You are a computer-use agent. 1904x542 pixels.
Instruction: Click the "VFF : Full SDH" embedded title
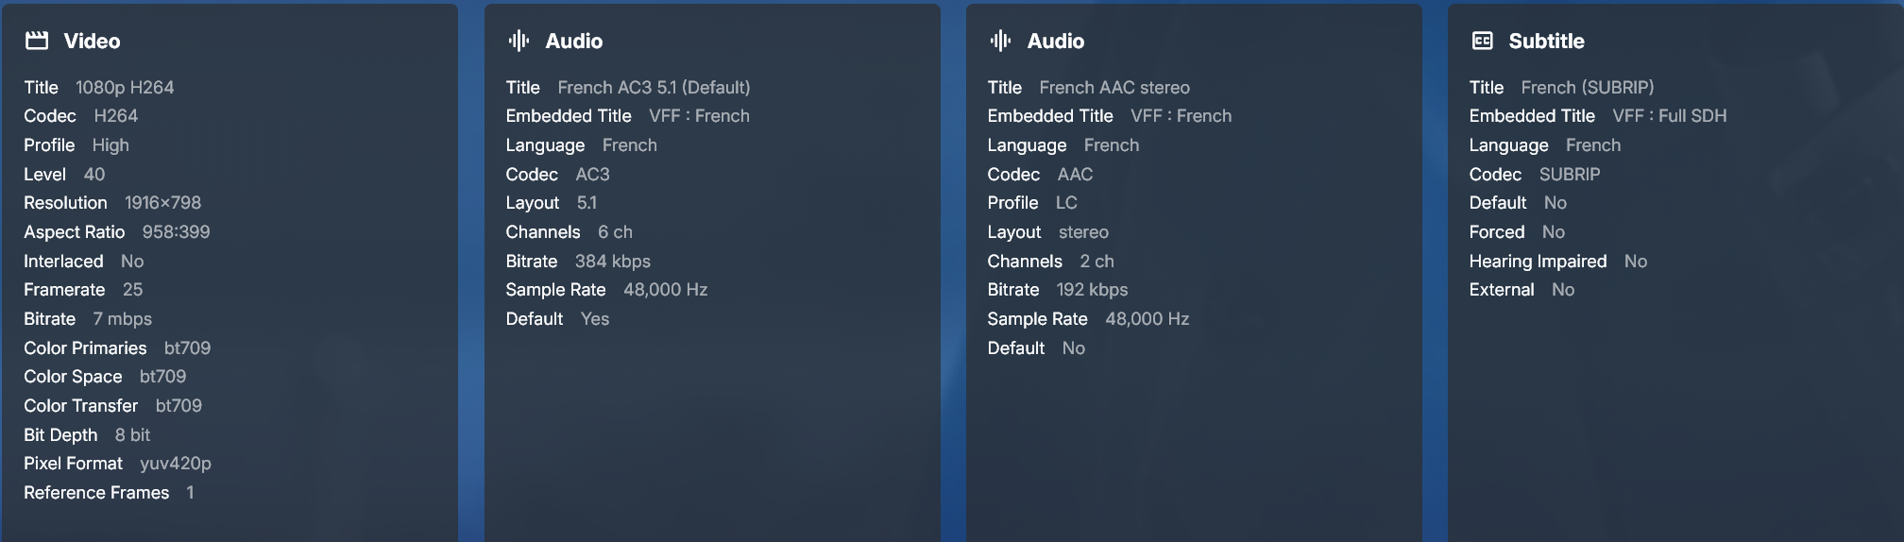1669,116
